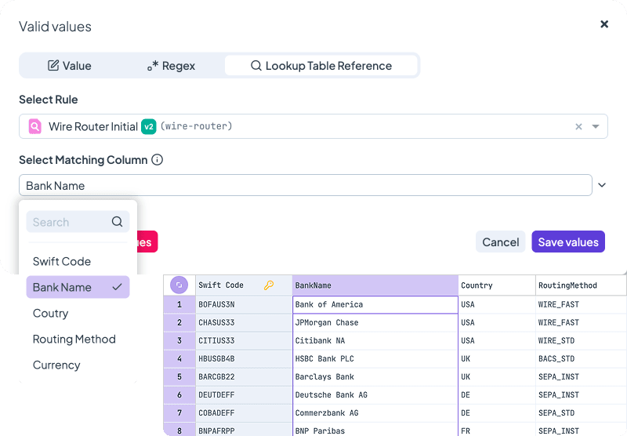Click the green v2 version badge
The height and width of the screenshot is (436, 627).
point(148,126)
